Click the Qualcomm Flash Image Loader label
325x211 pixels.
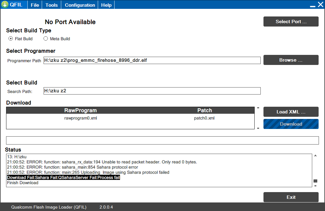click(x=49, y=207)
